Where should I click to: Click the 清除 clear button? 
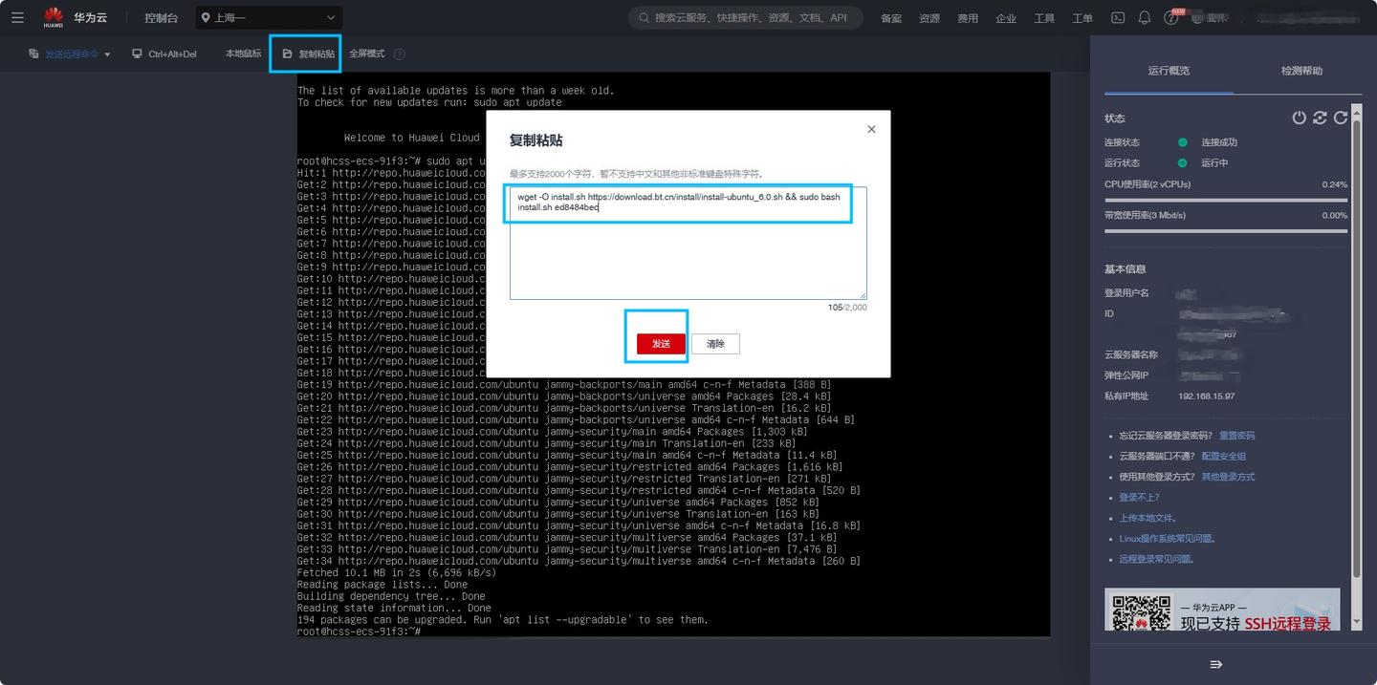tap(715, 344)
